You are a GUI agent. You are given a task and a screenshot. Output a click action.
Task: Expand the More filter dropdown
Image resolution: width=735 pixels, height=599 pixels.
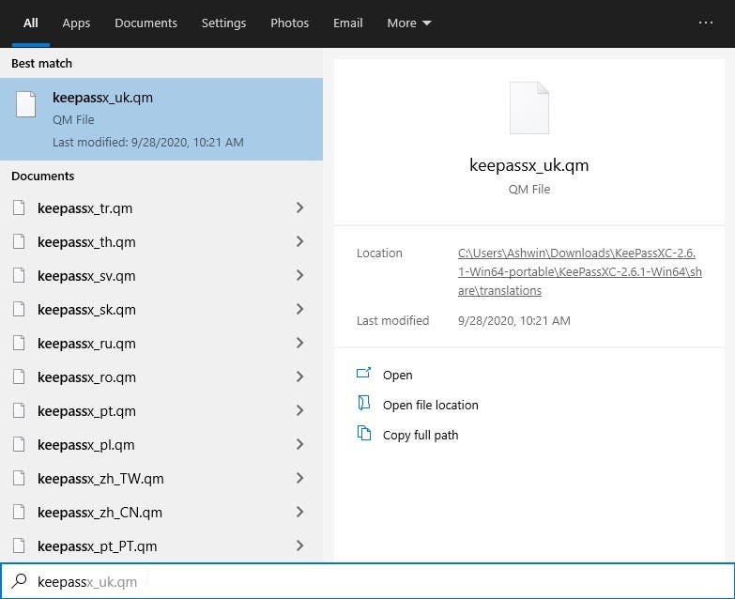[409, 23]
